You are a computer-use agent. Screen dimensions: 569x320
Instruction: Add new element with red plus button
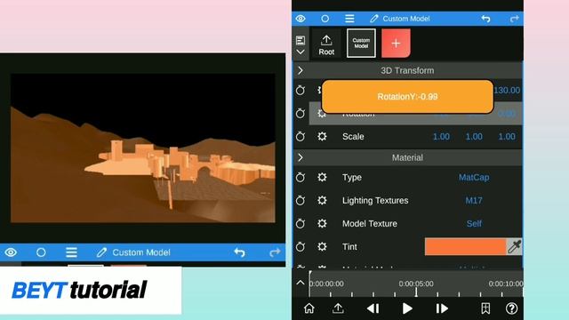coord(396,44)
